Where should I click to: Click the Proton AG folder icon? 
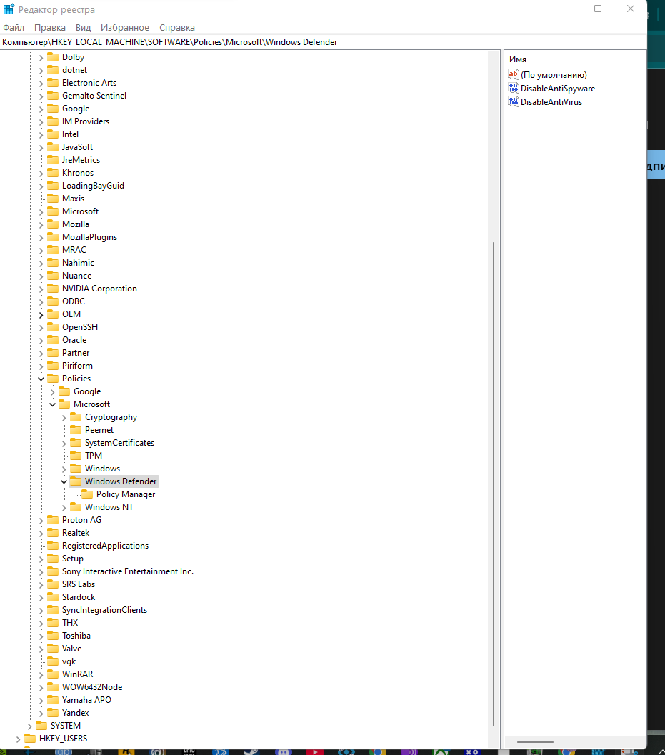tap(53, 520)
